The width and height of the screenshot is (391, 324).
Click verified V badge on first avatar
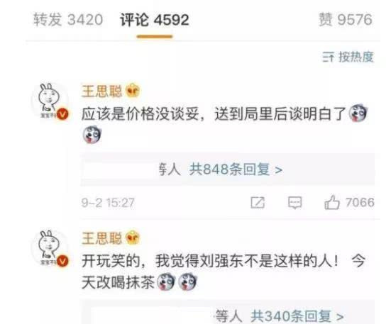coord(62,114)
